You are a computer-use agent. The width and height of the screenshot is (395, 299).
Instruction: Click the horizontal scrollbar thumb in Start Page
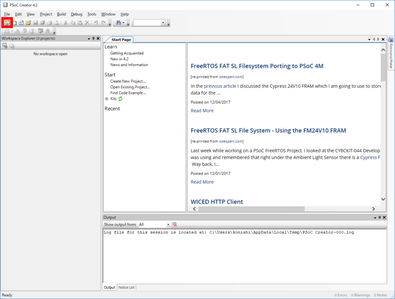[x=251, y=209]
